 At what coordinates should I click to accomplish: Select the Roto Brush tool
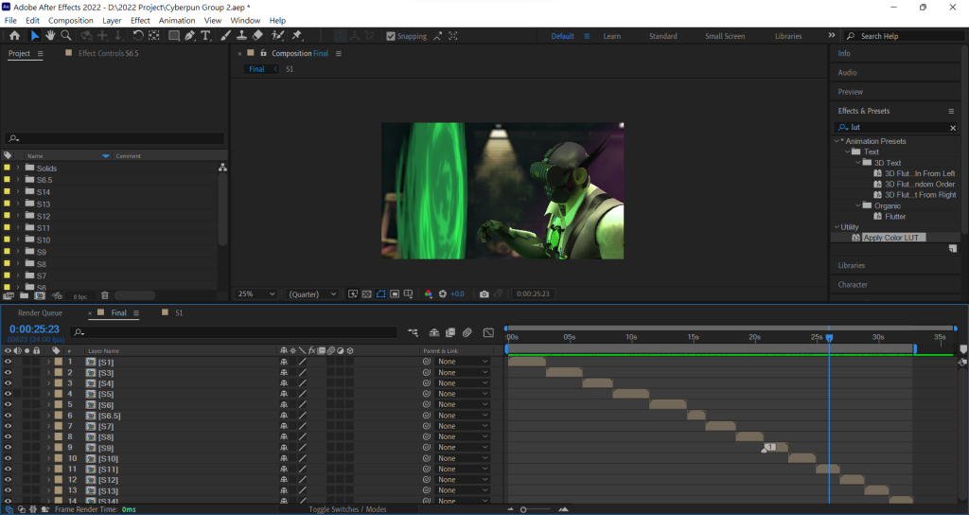coord(278,36)
